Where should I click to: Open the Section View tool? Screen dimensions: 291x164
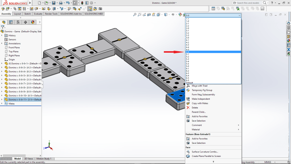(149, 14)
